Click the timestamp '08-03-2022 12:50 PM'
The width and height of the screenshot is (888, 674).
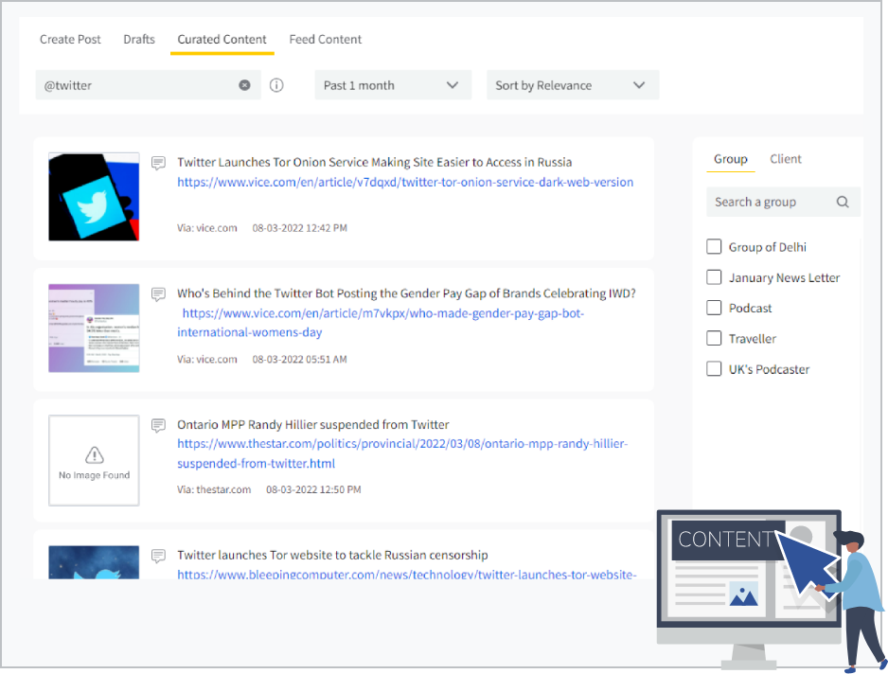(313, 490)
